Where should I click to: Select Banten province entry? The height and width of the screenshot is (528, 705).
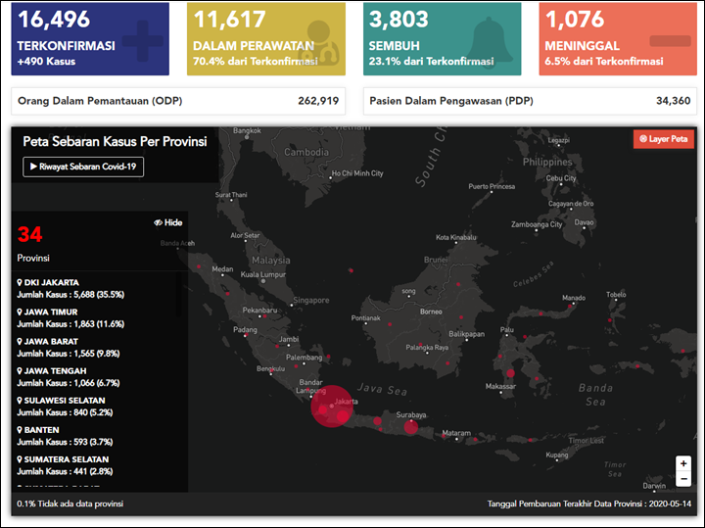tap(65, 436)
